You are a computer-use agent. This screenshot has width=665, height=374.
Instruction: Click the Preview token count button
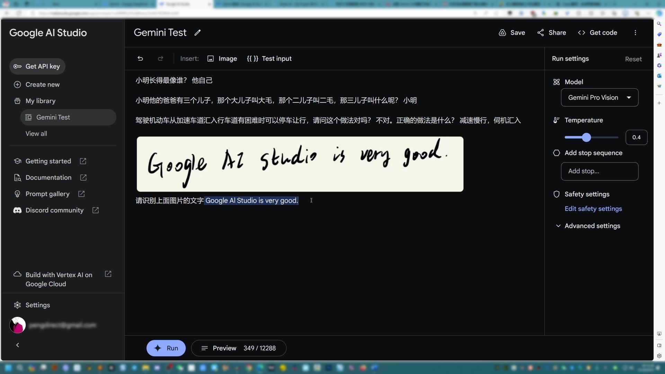(239, 348)
